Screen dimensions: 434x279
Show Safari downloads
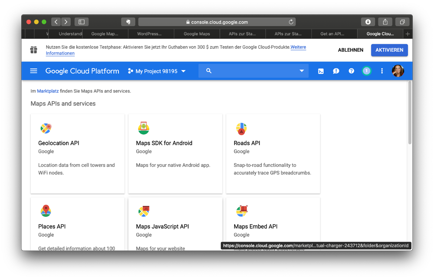click(368, 22)
